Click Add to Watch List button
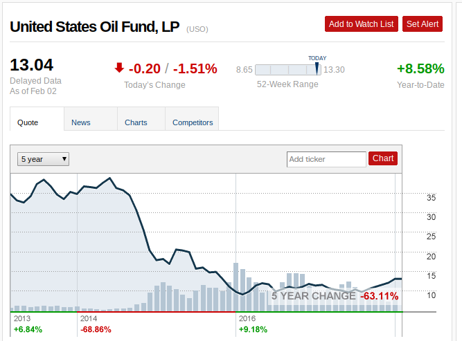The height and width of the screenshot is (341, 462). coord(362,24)
